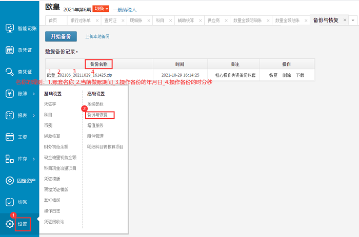359x237 pixels.
Task: Open 查凭证 search icon in sidebar
Action: (x=9, y=72)
